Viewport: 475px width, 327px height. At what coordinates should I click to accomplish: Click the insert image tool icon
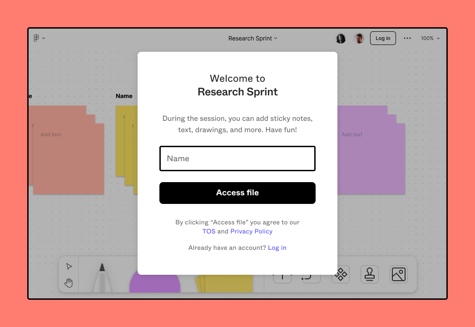pos(398,274)
